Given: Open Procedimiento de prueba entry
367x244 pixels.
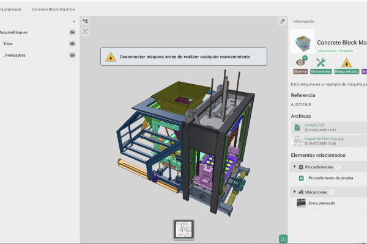Looking at the screenshot, I should 330,178.
